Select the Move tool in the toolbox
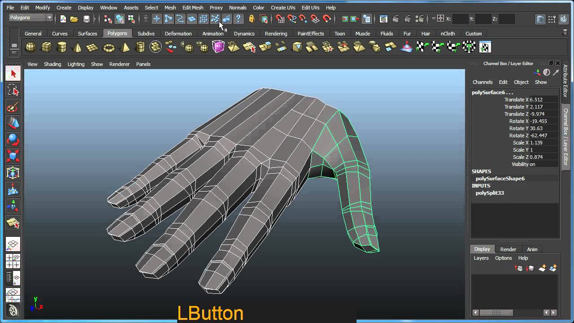 click(13, 123)
